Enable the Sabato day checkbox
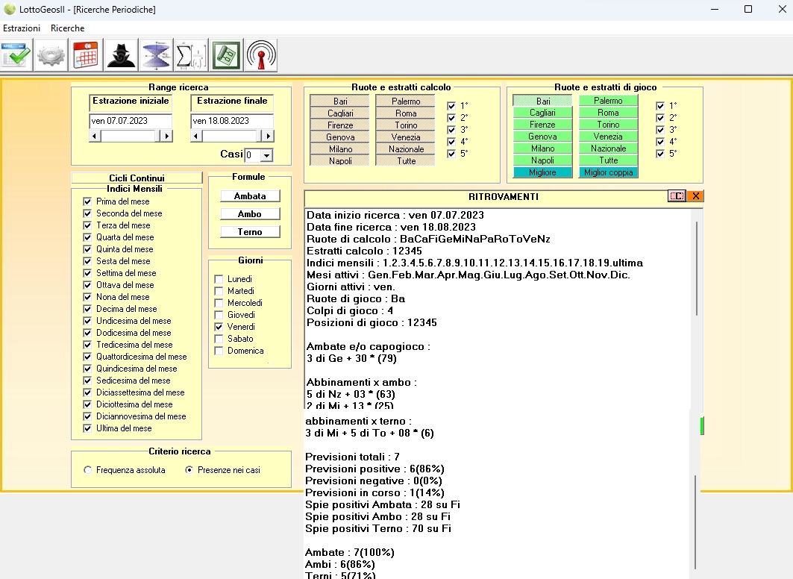Image resolution: width=793 pixels, height=579 pixels. 219,339
